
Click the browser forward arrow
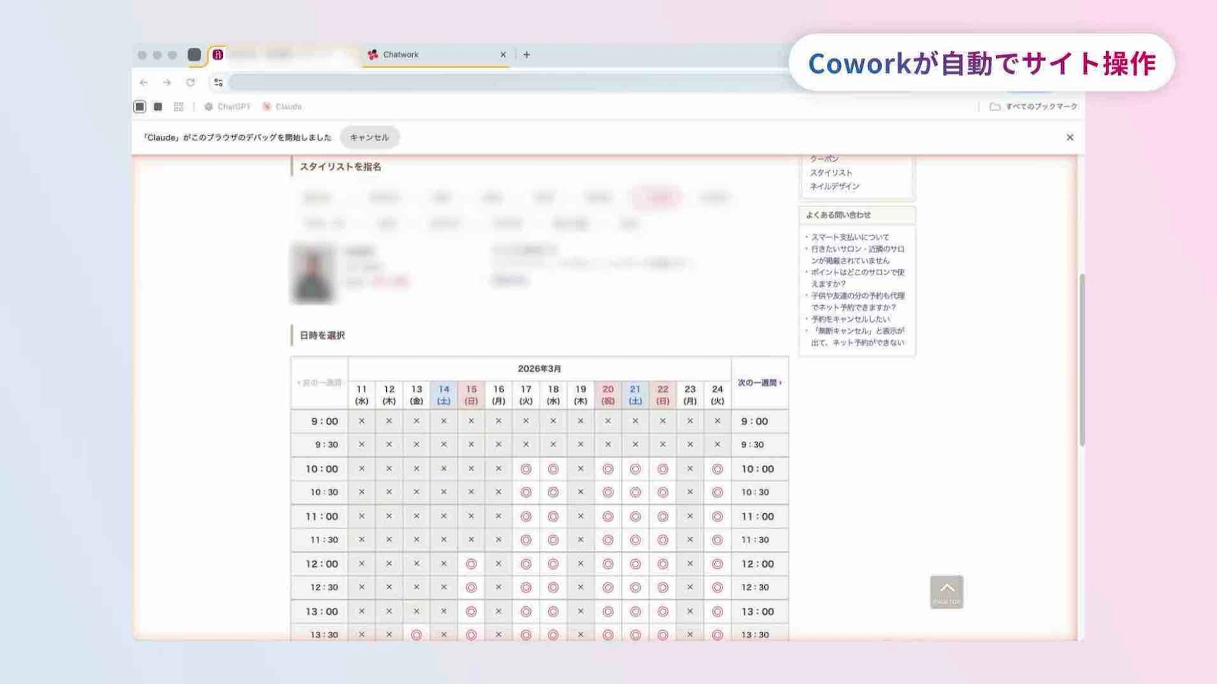point(167,83)
